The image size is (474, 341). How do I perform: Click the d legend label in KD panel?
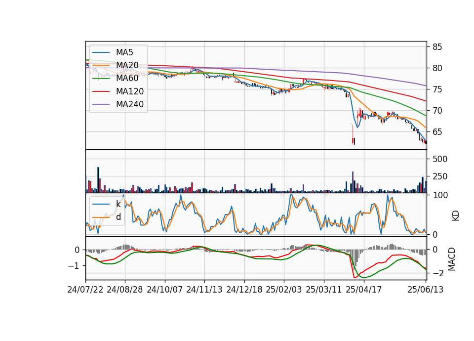click(118, 216)
